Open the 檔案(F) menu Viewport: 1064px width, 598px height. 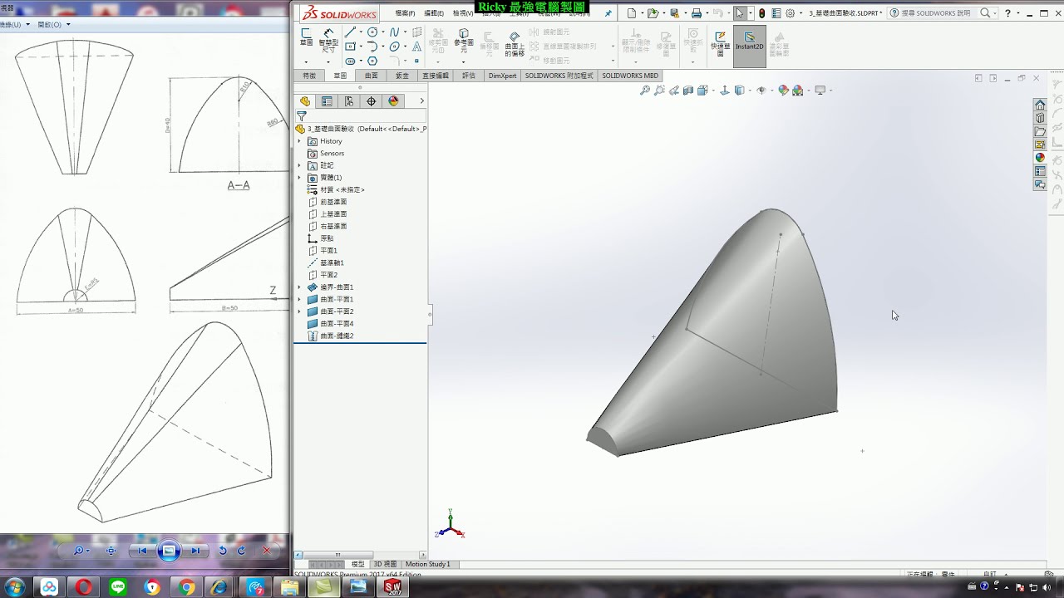(405, 13)
